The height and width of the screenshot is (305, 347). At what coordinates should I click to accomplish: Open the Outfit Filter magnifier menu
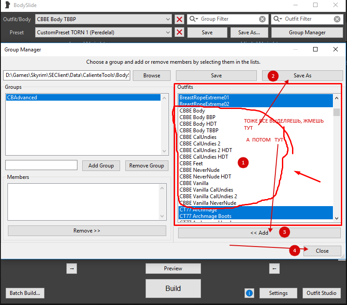point(278,19)
